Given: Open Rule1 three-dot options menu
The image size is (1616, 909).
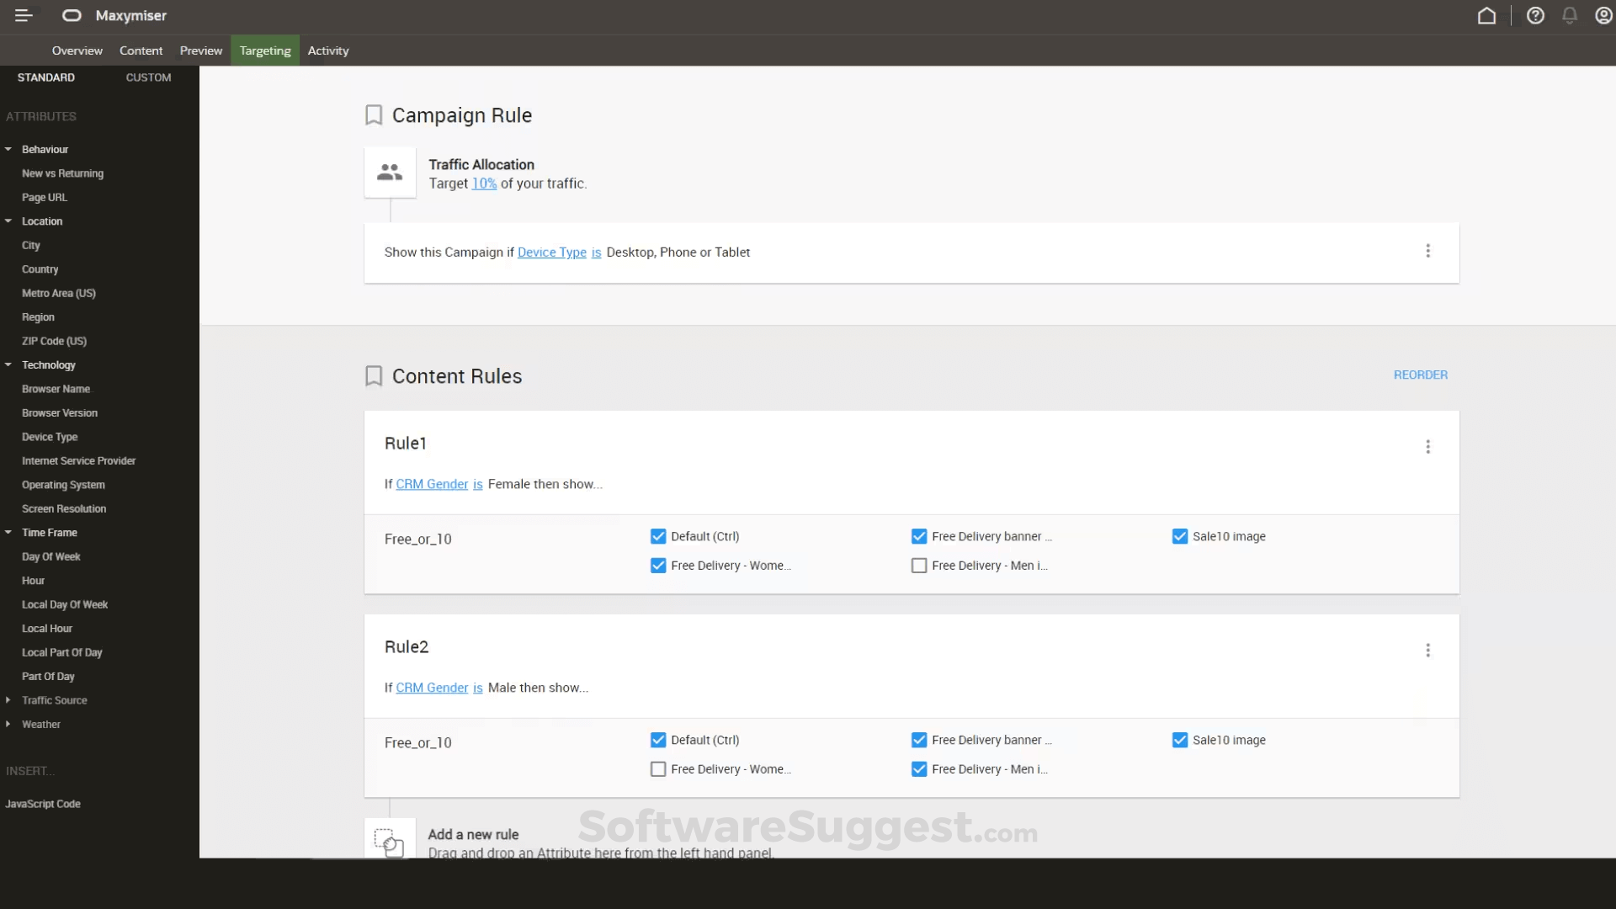Looking at the screenshot, I should pos(1427,447).
